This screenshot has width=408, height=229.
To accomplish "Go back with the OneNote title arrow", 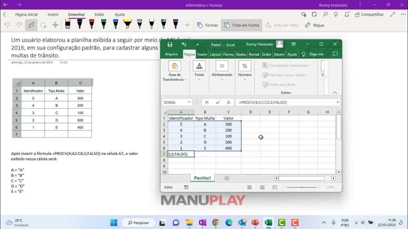I will 6,5.
